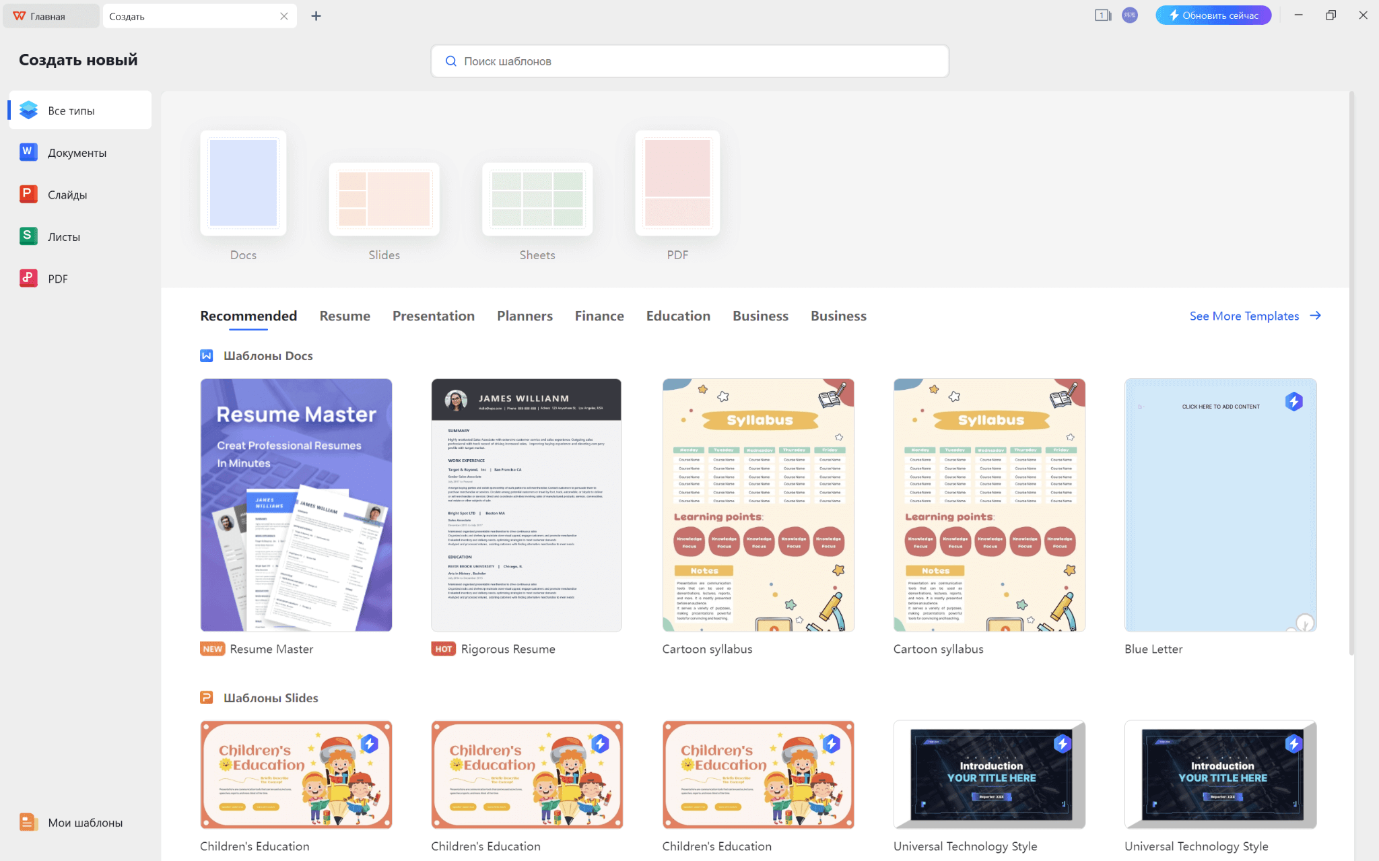The width and height of the screenshot is (1379, 861).
Task: Open My Templates at sidebar bottom
Action: 84,823
